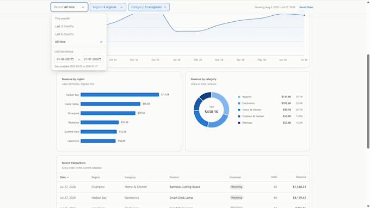Open calendar picker on start date field

(72, 59)
